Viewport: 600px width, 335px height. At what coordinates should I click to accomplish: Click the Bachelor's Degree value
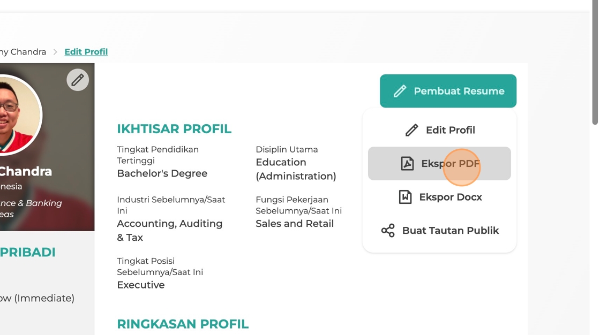(x=162, y=173)
